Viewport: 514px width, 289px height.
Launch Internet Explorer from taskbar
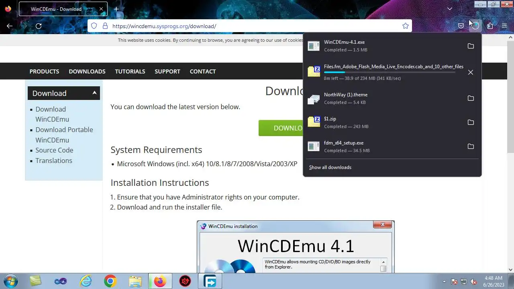pyautogui.click(x=86, y=281)
